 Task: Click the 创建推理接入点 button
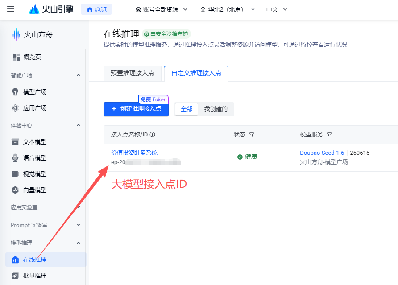point(136,109)
